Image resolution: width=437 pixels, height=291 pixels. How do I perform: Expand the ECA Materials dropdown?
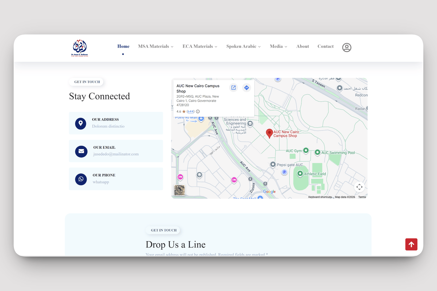[x=200, y=46]
